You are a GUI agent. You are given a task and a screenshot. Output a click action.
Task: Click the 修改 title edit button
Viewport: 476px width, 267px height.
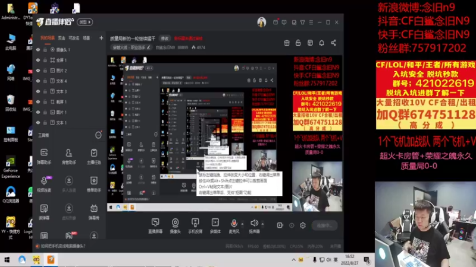165,39
